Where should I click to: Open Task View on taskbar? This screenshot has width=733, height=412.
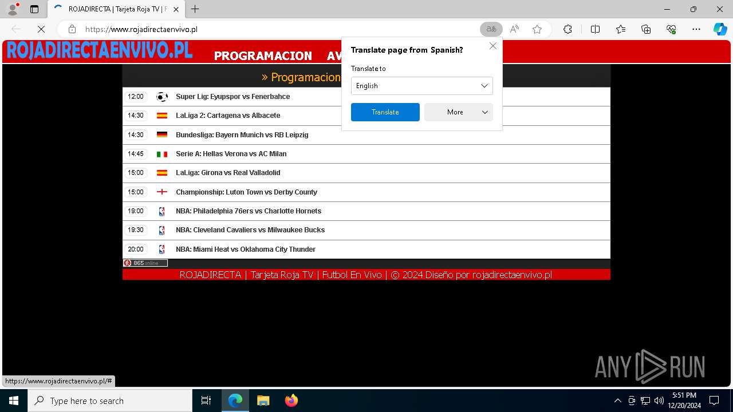[206, 401]
